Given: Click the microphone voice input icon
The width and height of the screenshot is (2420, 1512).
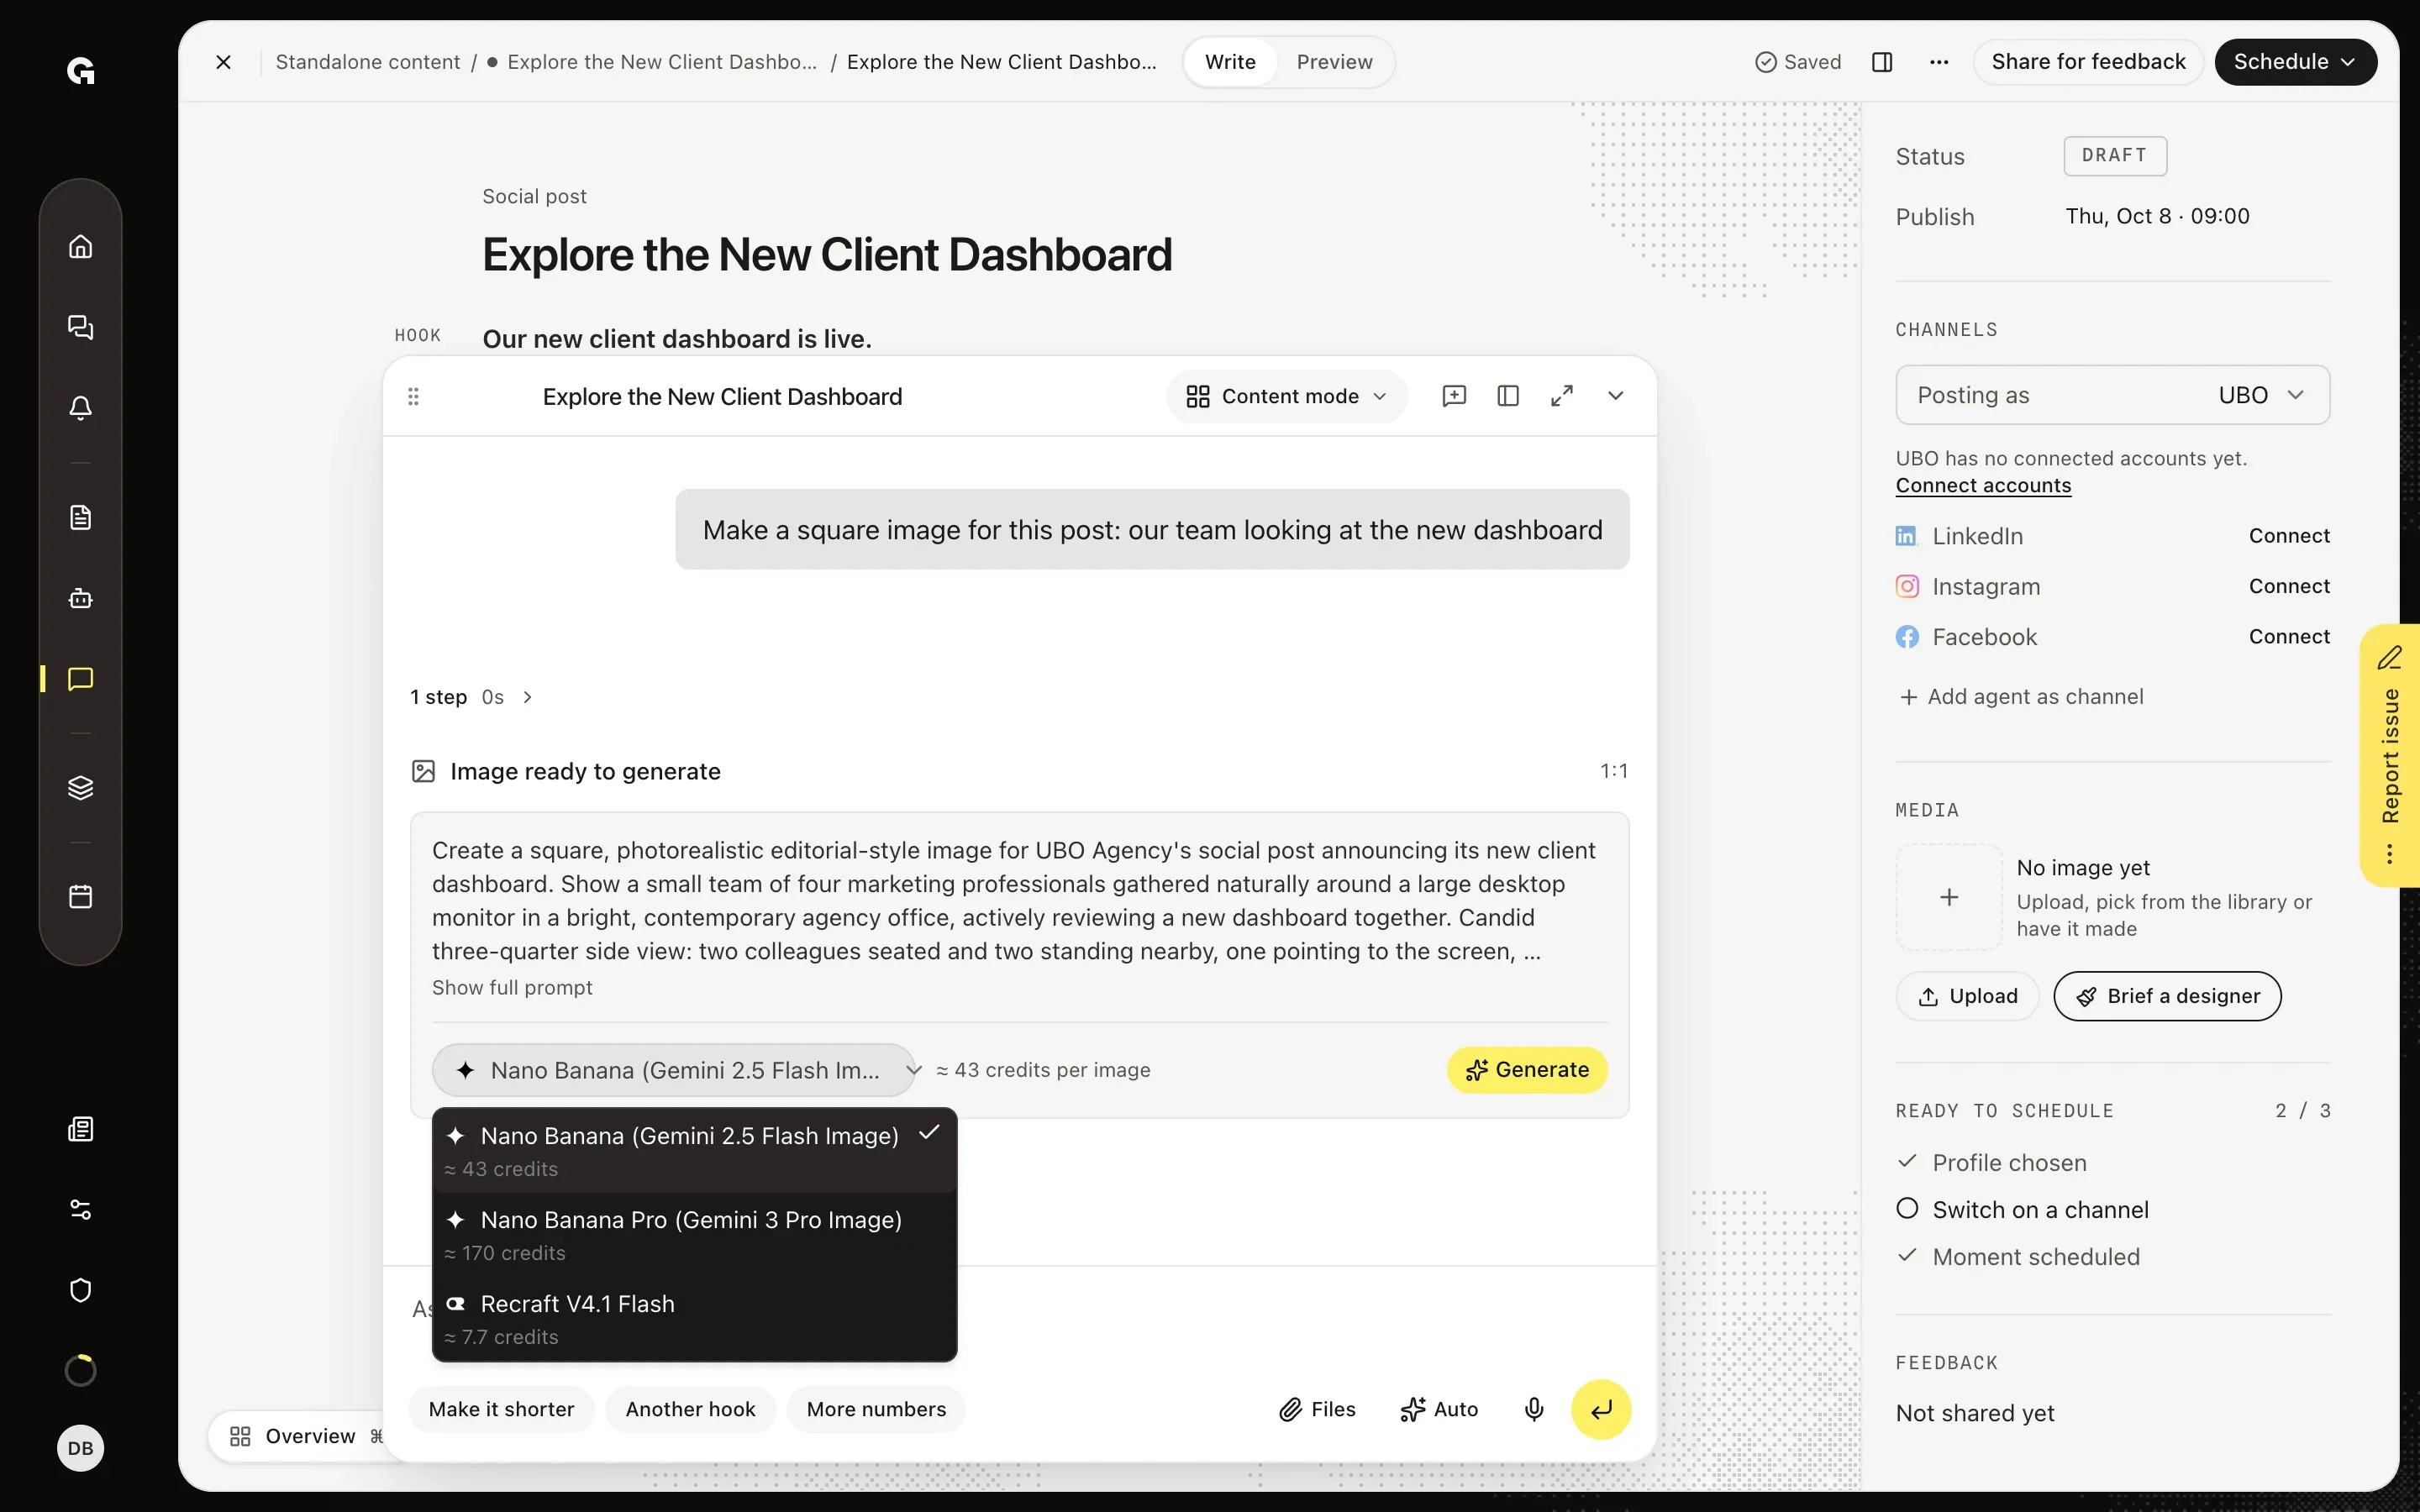Looking at the screenshot, I should 1534,1409.
